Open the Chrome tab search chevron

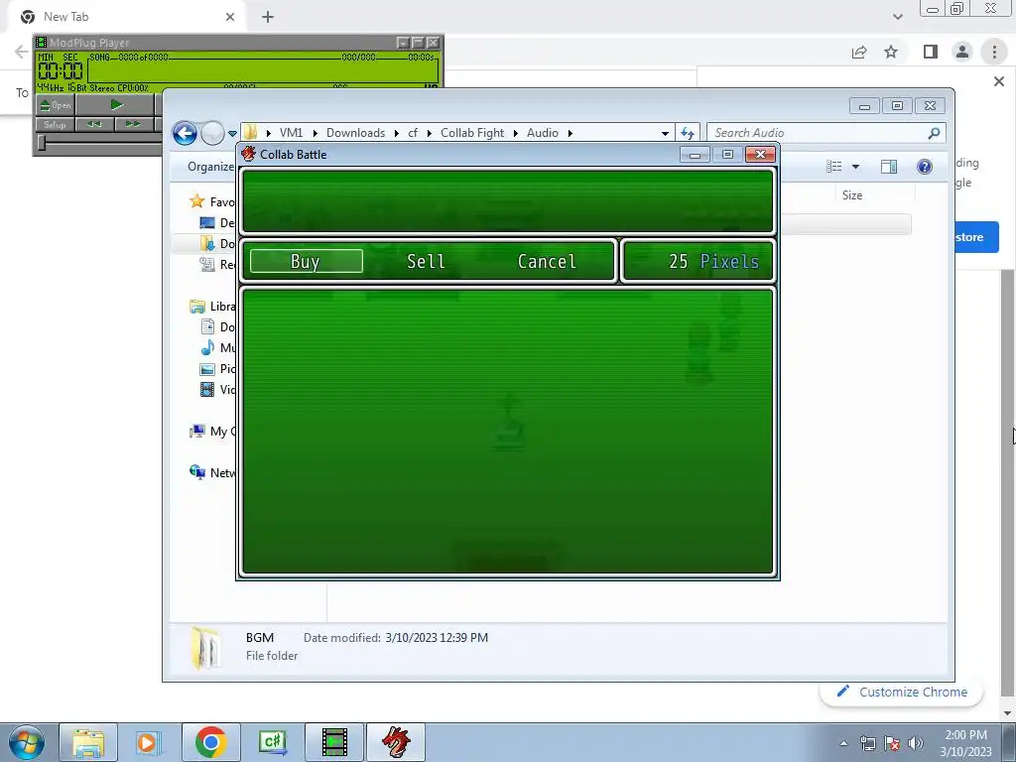tap(897, 17)
